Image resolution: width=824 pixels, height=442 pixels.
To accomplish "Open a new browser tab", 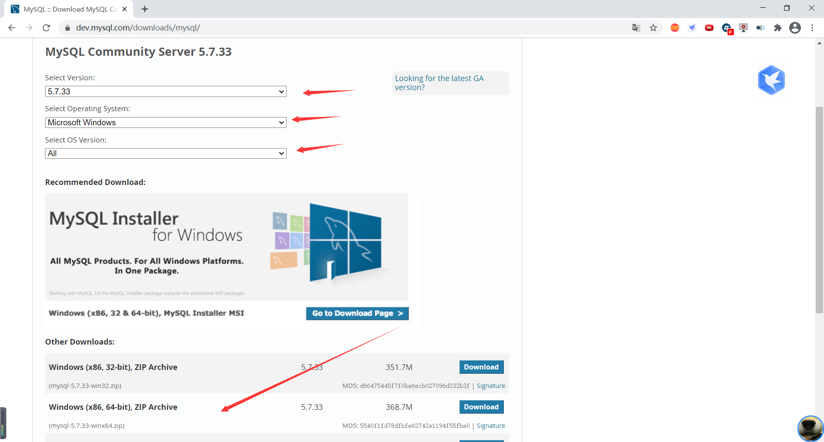I will 145,9.
